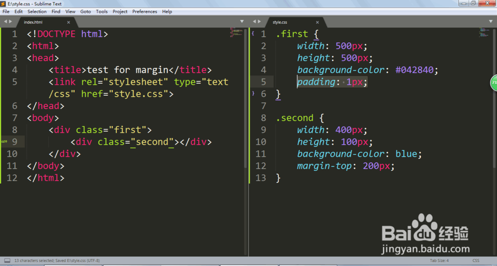Click the '.first' selector text
Image resolution: width=497 pixels, height=266 pixels.
(292, 34)
